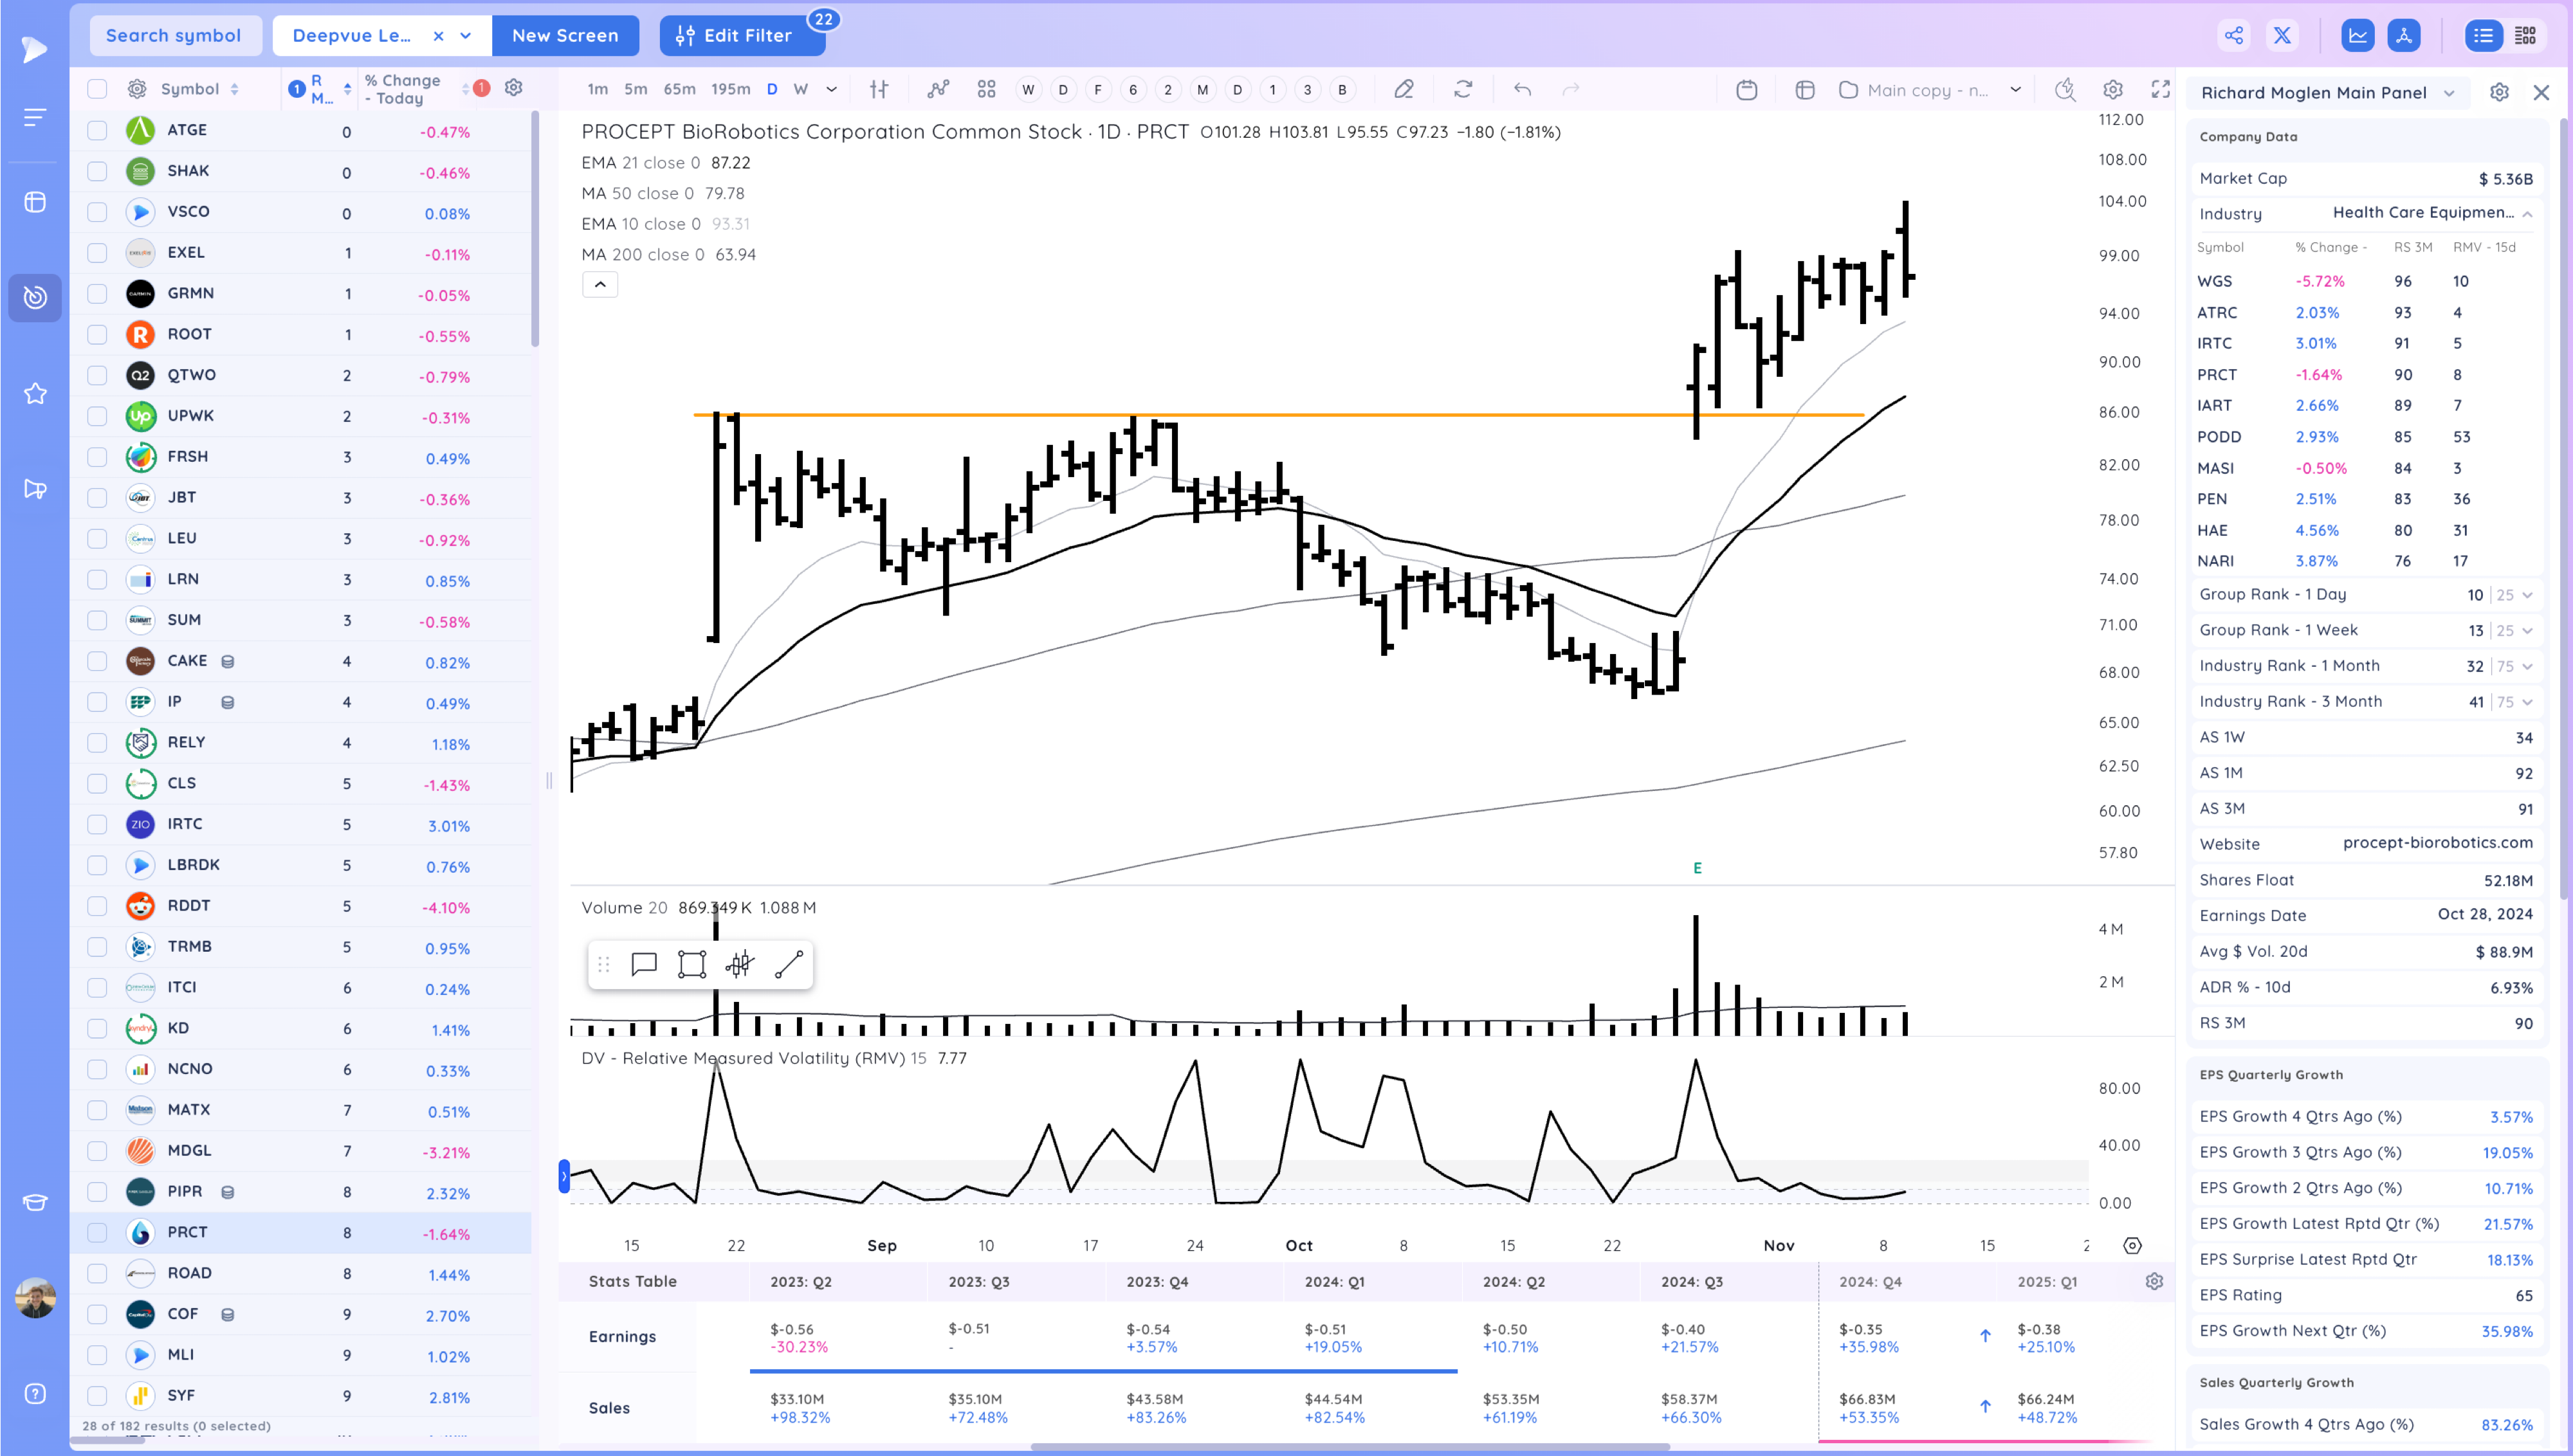This screenshot has height=1456, width=2573.
Task: Choose the trend line drawing tool
Action: (x=788, y=964)
